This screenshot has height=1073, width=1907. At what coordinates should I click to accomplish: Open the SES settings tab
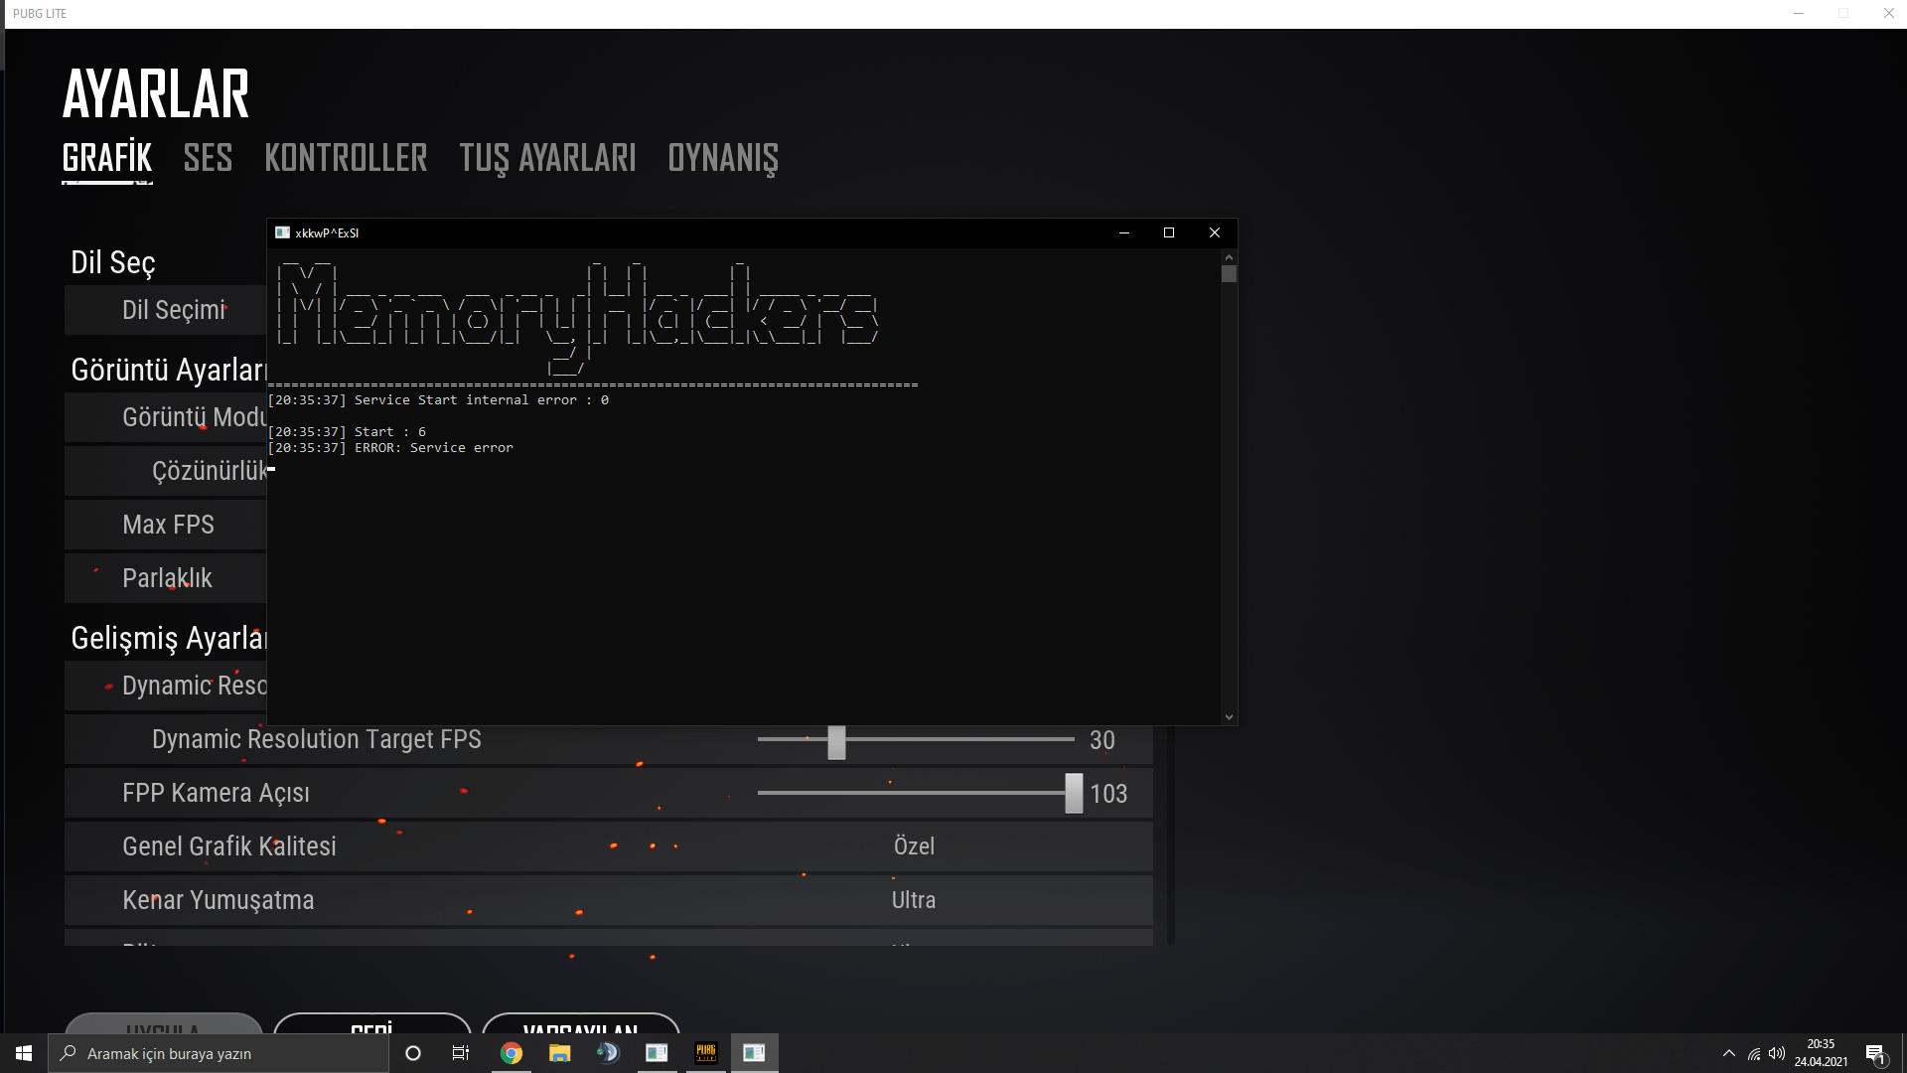pos(208,158)
